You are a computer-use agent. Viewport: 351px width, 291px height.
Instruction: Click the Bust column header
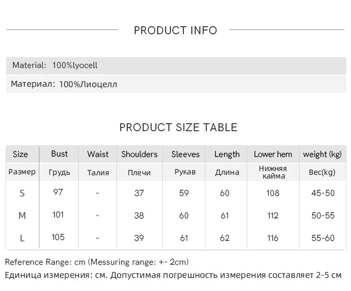point(59,154)
